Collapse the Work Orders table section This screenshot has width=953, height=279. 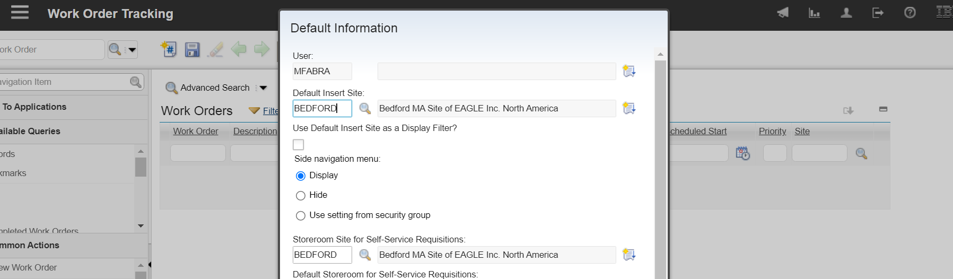pyautogui.click(x=883, y=109)
